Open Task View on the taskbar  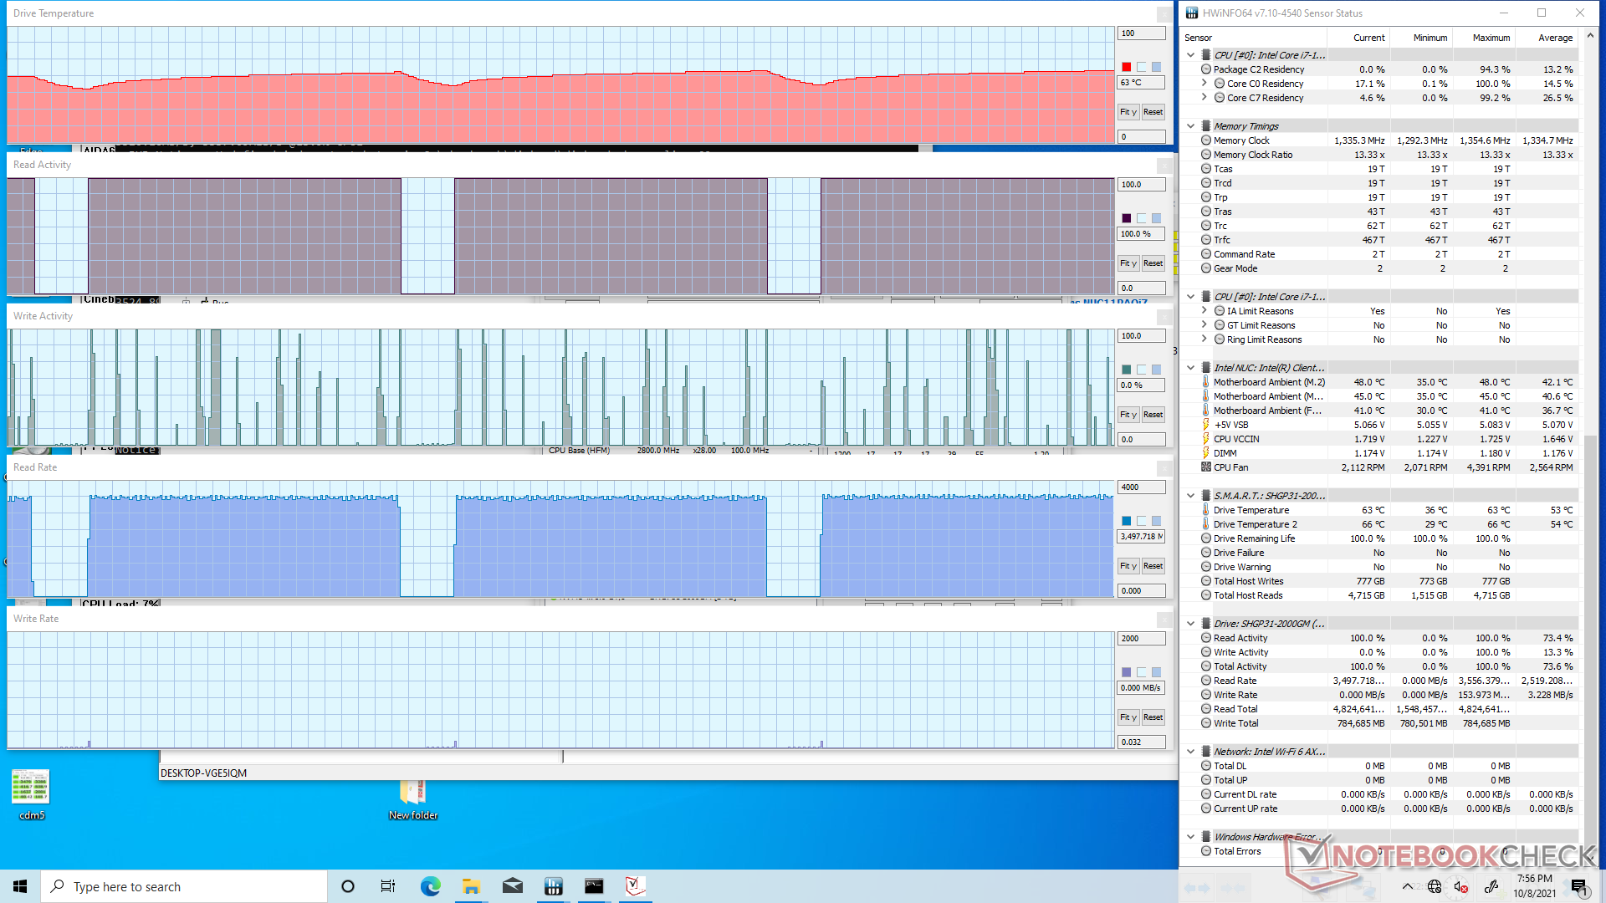point(388,886)
